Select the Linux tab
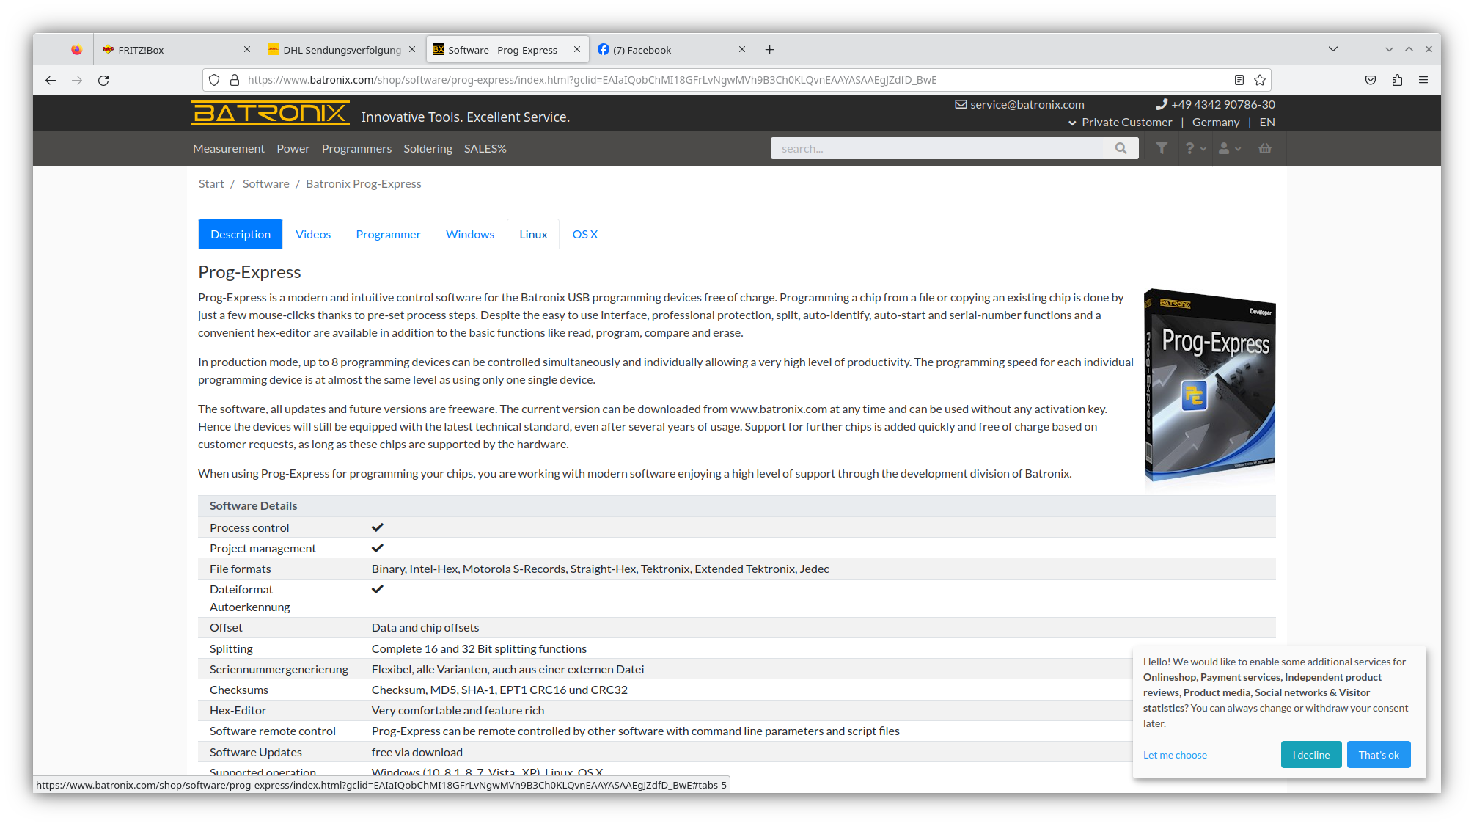Viewport: 1474px width, 826px height. [x=533, y=233]
